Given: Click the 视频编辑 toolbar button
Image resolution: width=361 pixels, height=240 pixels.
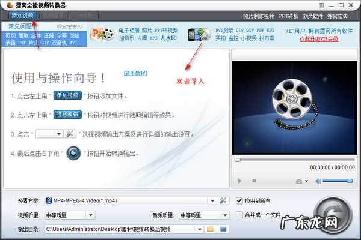Looking at the screenshot, I should [54, 16].
